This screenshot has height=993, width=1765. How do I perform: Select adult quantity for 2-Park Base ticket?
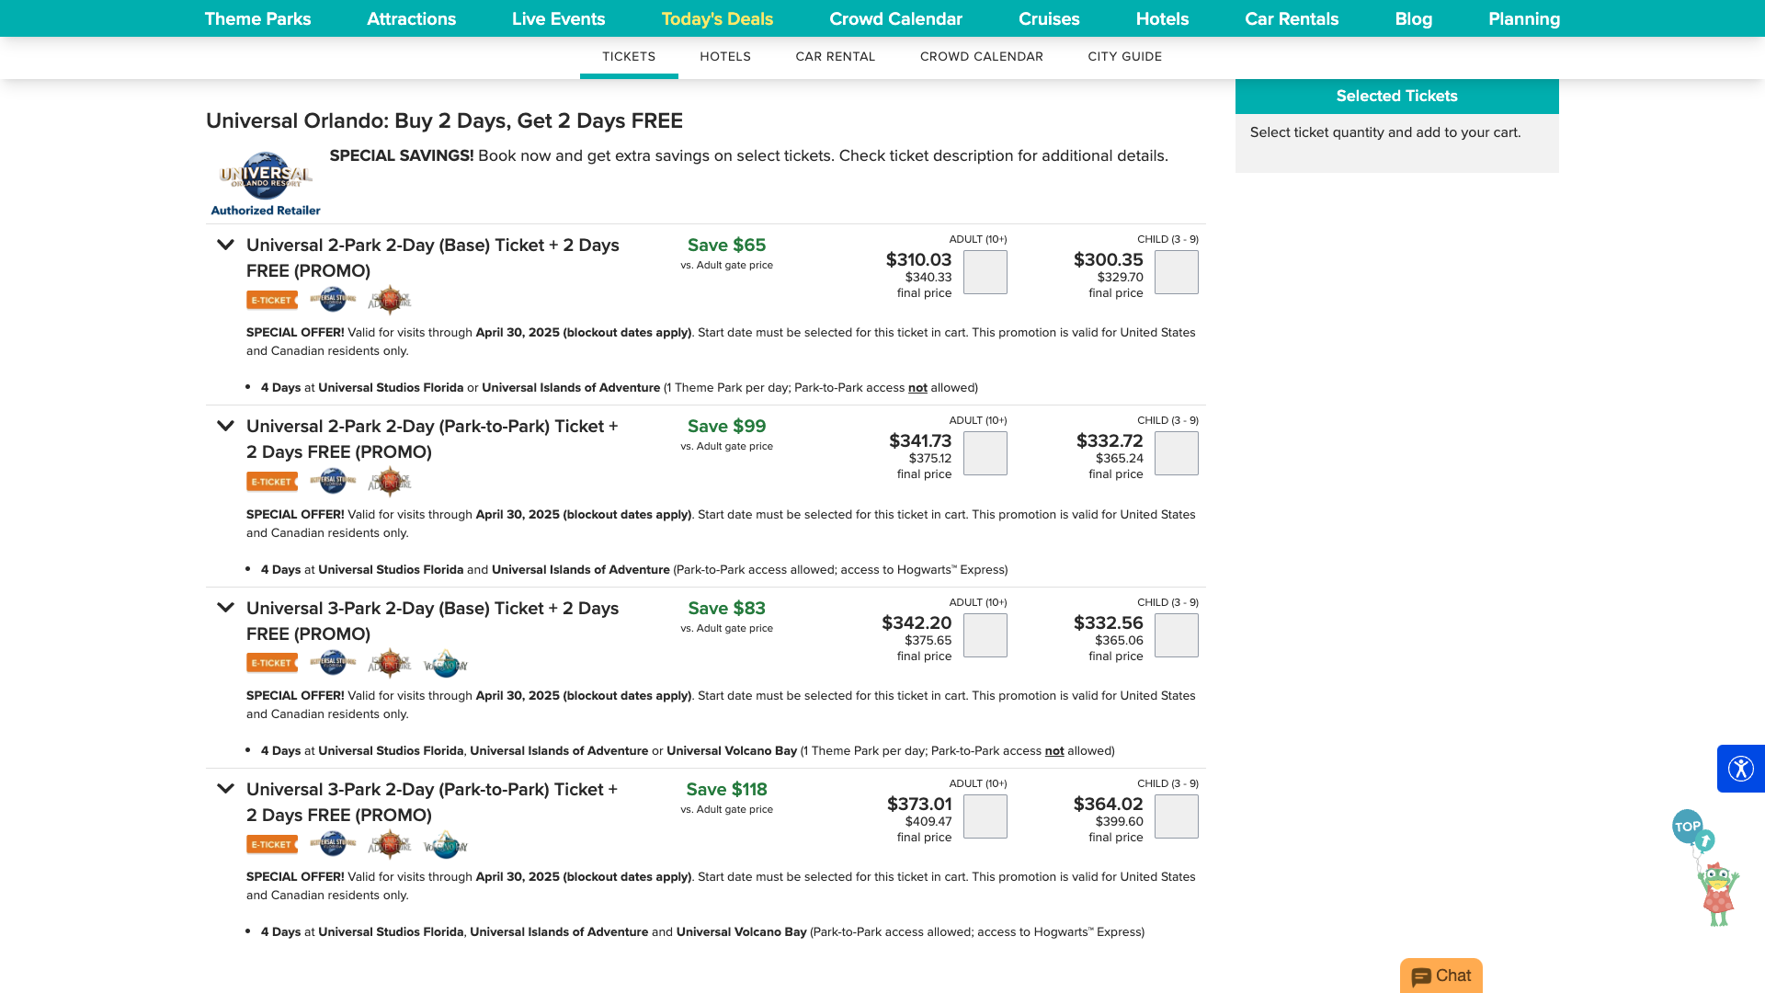coord(985,272)
